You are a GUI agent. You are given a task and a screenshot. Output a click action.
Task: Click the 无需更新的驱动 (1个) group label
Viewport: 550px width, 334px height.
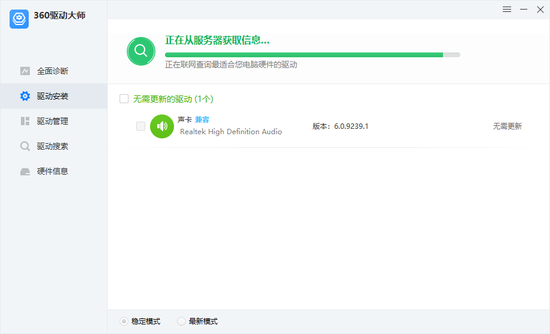tap(173, 99)
